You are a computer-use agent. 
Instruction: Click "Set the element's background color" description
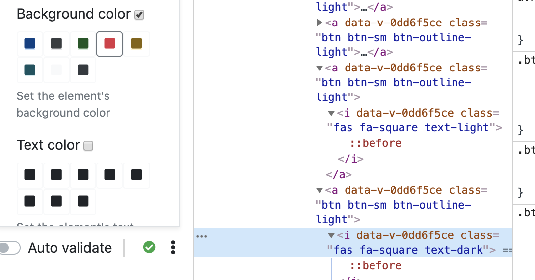tap(63, 104)
